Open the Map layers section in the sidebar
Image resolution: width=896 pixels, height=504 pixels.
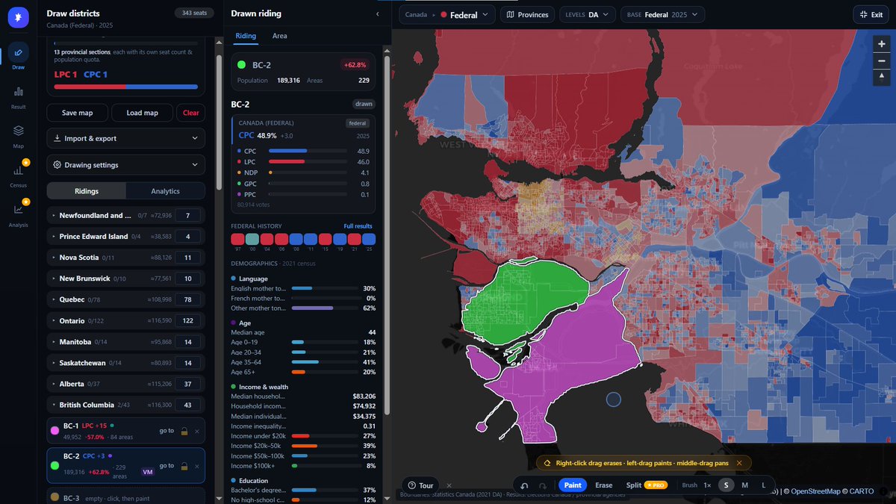pyautogui.click(x=19, y=135)
